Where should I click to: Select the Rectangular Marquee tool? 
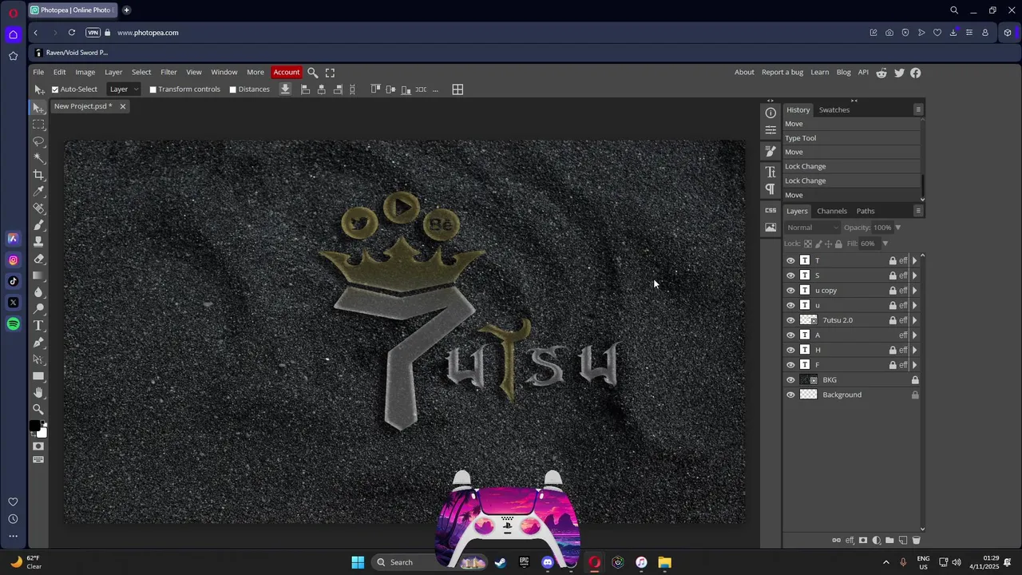click(38, 125)
